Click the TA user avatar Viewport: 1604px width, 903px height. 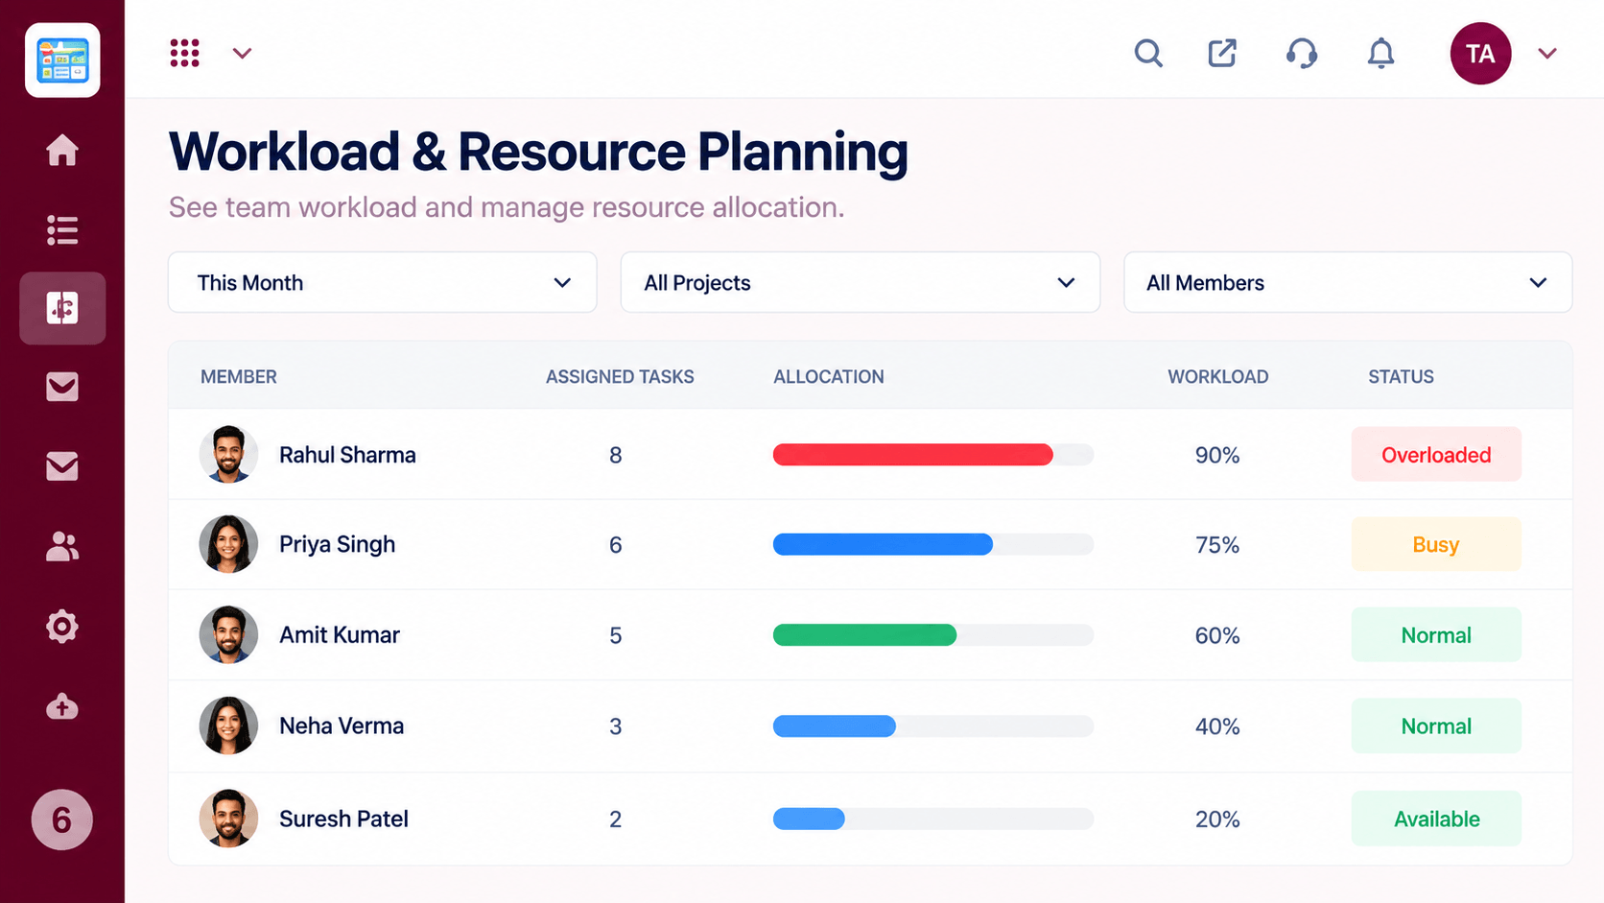point(1480,54)
